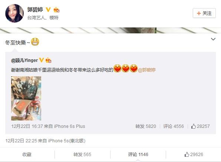Expand the post options chevron
The image size is (221, 162).
pos(213,39)
